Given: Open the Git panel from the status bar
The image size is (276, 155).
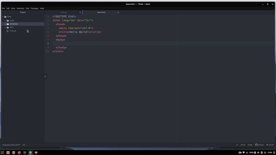Looking at the screenshot, I should pyautogui.click(x=270, y=145).
